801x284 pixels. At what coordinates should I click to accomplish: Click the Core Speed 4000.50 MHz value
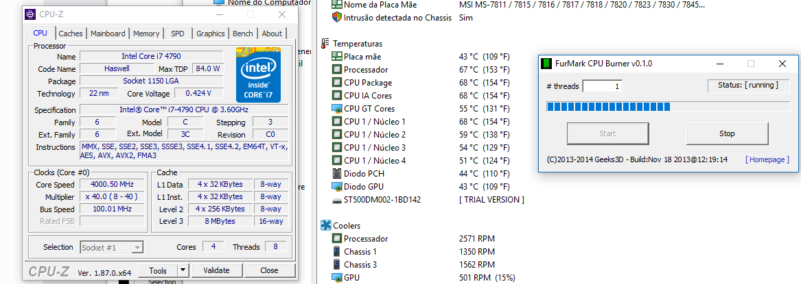(x=111, y=185)
